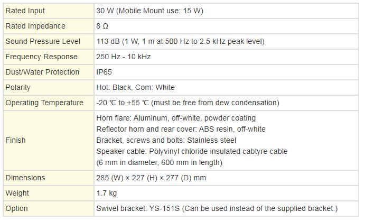The height and width of the screenshot is (221, 365).
Task: Select the IP65 rating value
Action: tap(105, 72)
